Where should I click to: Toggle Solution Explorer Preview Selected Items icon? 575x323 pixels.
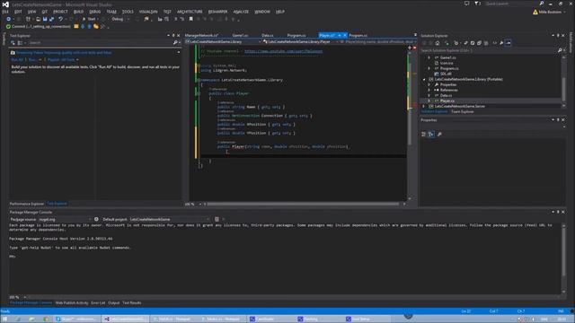coord(509,43)
